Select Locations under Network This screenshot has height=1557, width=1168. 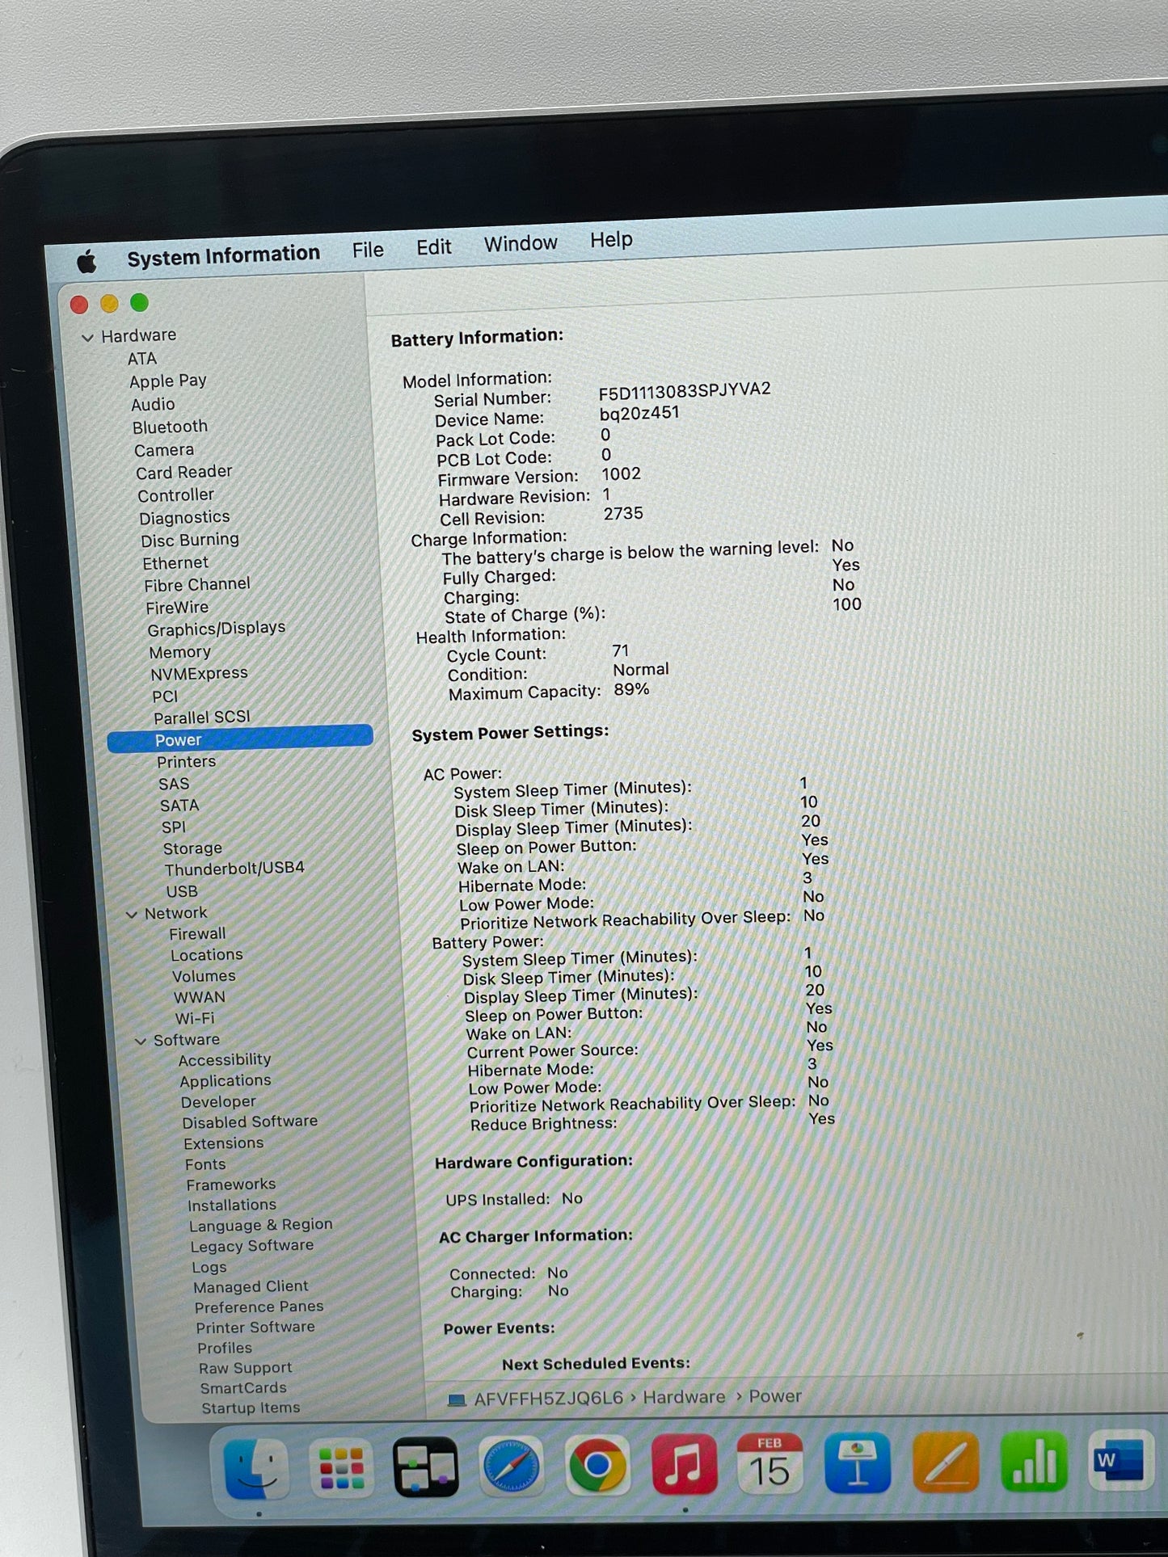(207, 955)
